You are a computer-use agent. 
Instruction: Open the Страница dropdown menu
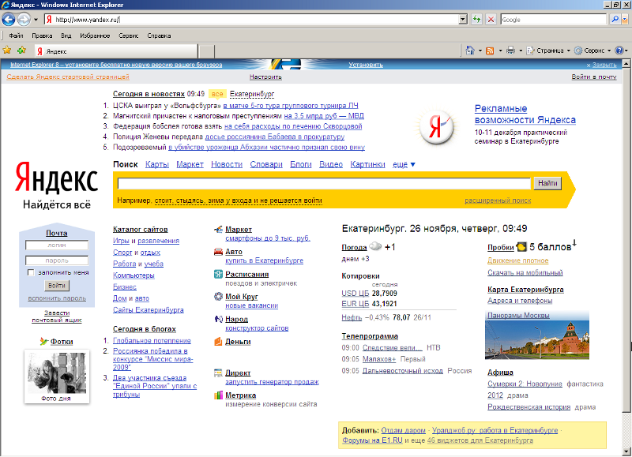coord(549,51)
